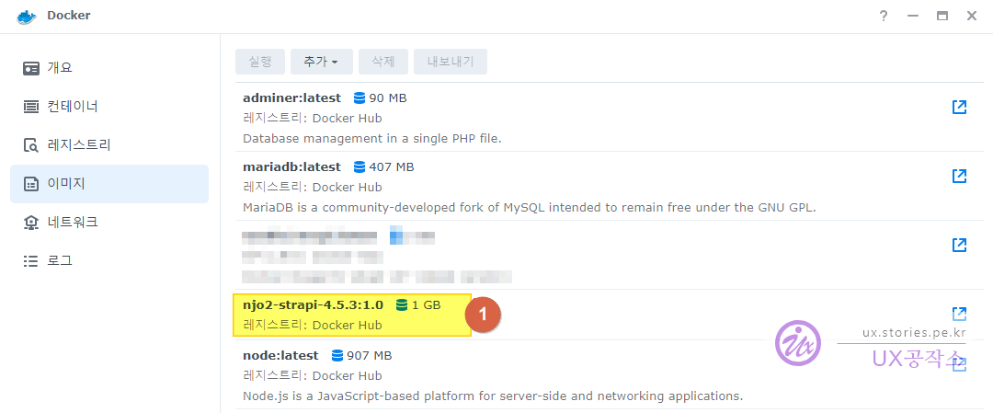Image resolution: width=993 pixels, height=413 pixels.
Task: Click registry Docker Hub text under njo2-strapi-4.5.3:1.0
Action: (313, 326)
